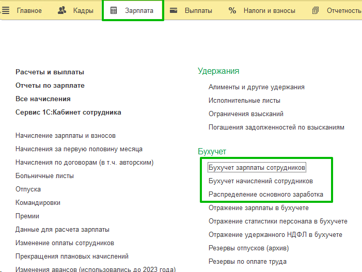Open Начисления по договорам (в т.ч. авторским)
Viewport: 362px width, 272px height.
tap(85, 163)
